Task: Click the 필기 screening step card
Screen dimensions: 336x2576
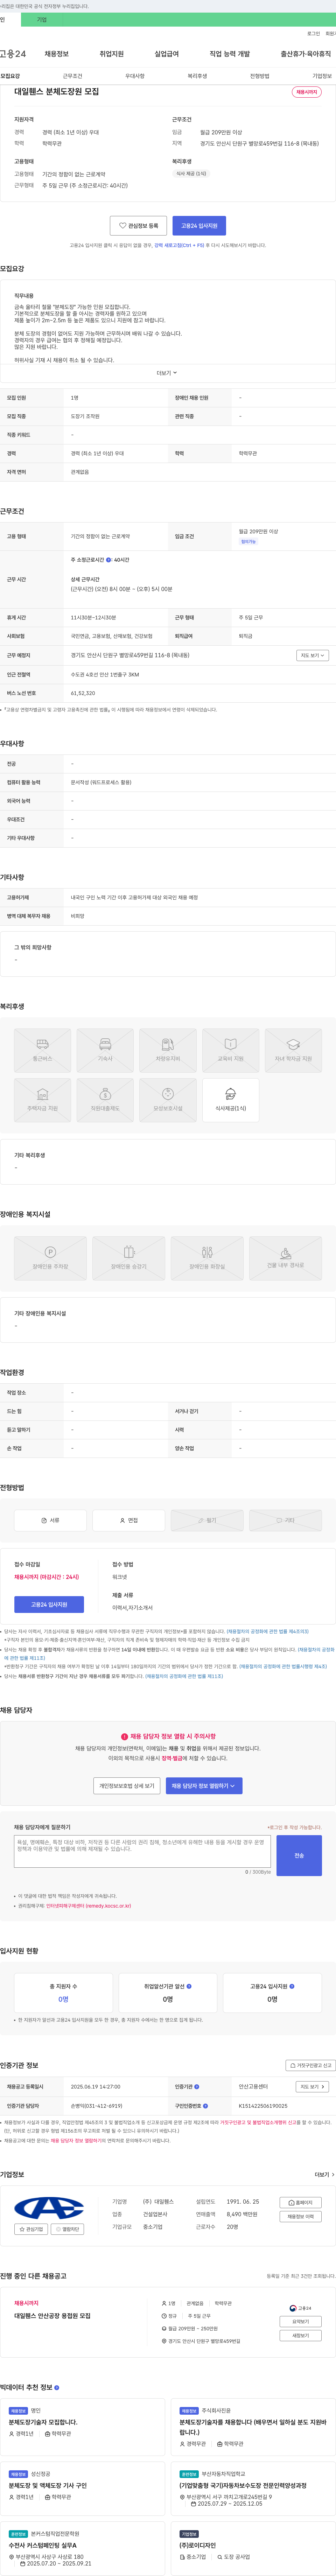Action: (207, 1520)
